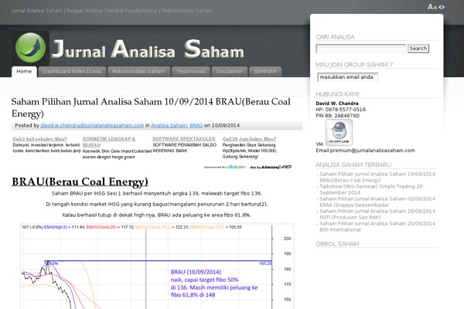Increase font size via Aa icon
Screen dimensions: 464x309
point(432,7)
